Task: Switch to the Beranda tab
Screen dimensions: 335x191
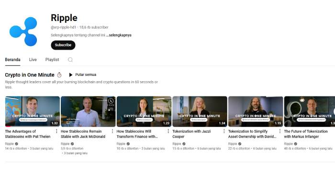Action: pyautogui.click(x=12, y=60)
